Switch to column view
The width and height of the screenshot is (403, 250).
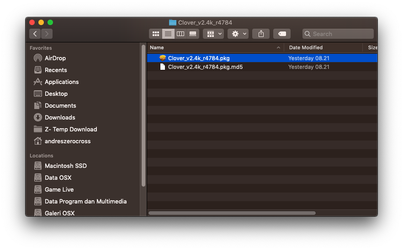point(180,34)
